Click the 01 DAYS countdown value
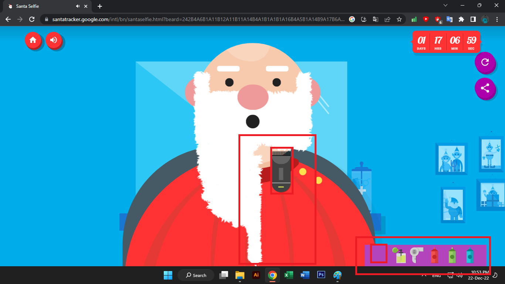The height and width of the screenshot is (284, 505). coord(421,43)
